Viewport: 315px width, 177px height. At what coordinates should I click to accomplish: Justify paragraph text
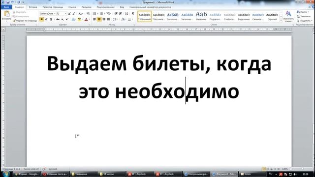[108, 19]
